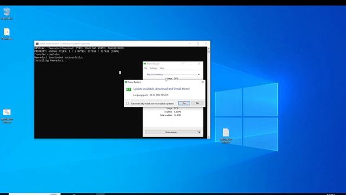Image resolution: width=346 pixels, height=195 pixels.
Task: Click the 'Total available' value row
Action: pyautogui.click(x=170, y=115)
